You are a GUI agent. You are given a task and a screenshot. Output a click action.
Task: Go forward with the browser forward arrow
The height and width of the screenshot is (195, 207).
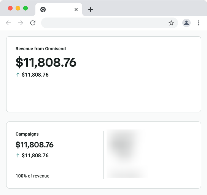(x=21, y=23)
